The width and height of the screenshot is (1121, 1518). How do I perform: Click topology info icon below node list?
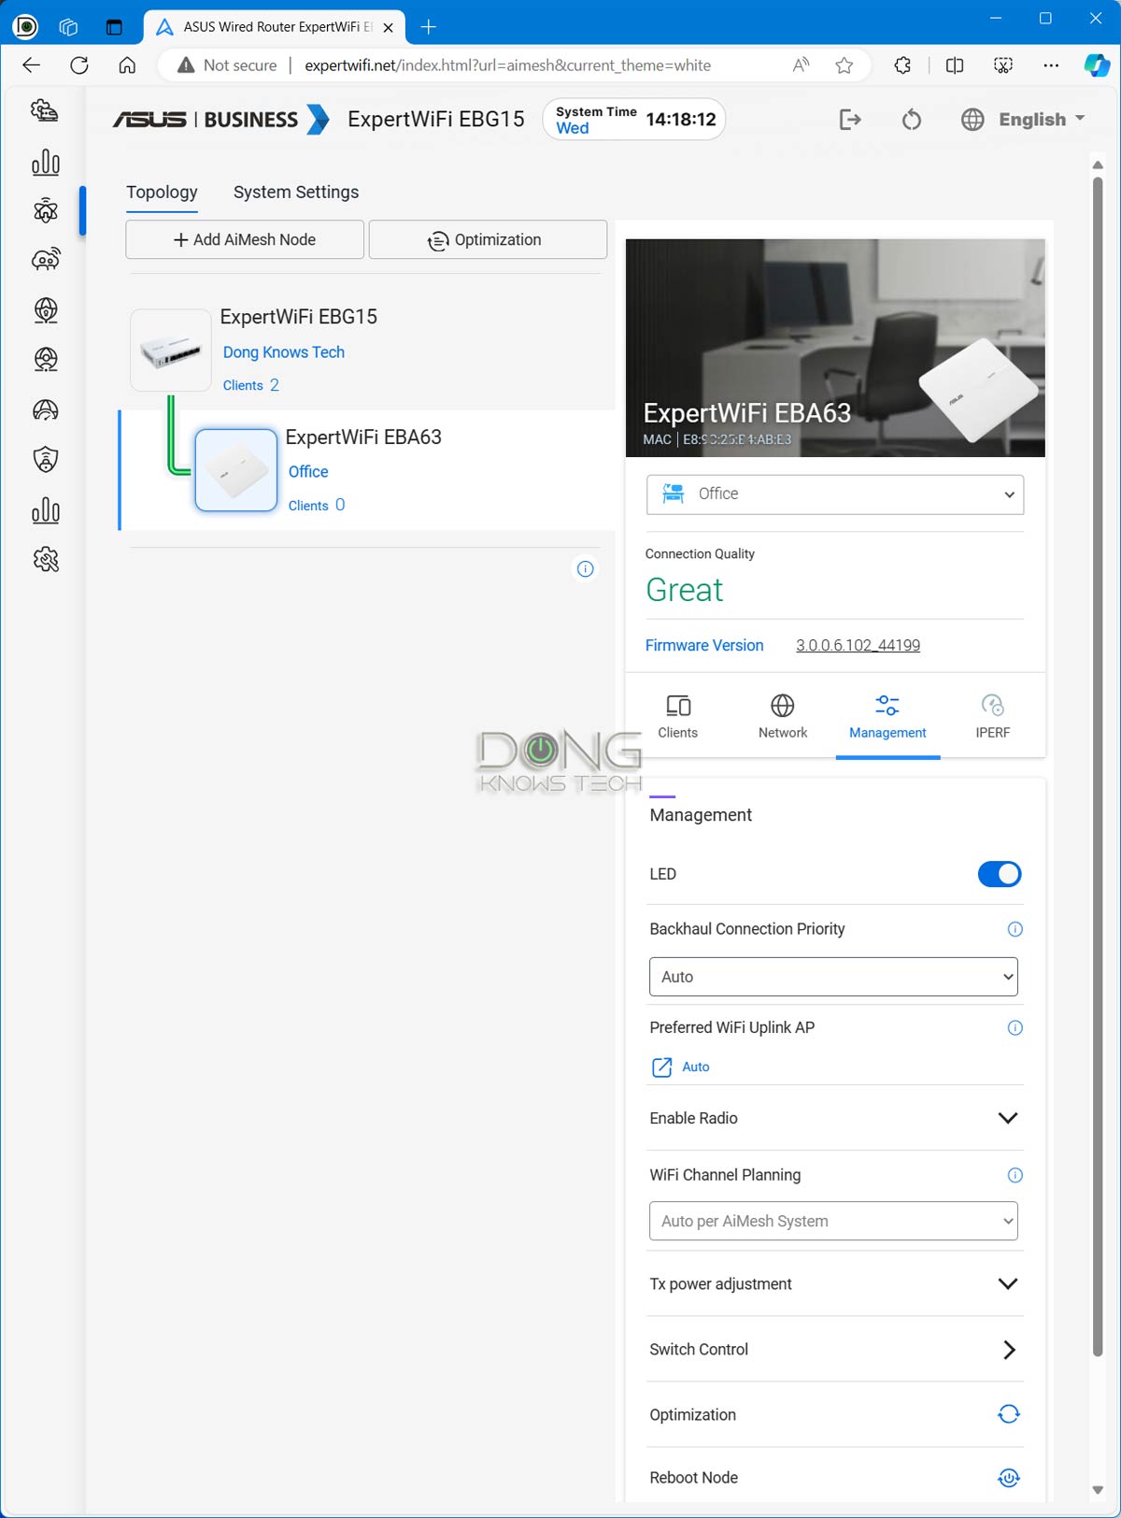586,569
